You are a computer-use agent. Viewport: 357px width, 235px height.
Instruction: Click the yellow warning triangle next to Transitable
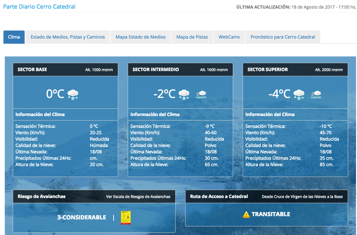(x=246, y=214)
